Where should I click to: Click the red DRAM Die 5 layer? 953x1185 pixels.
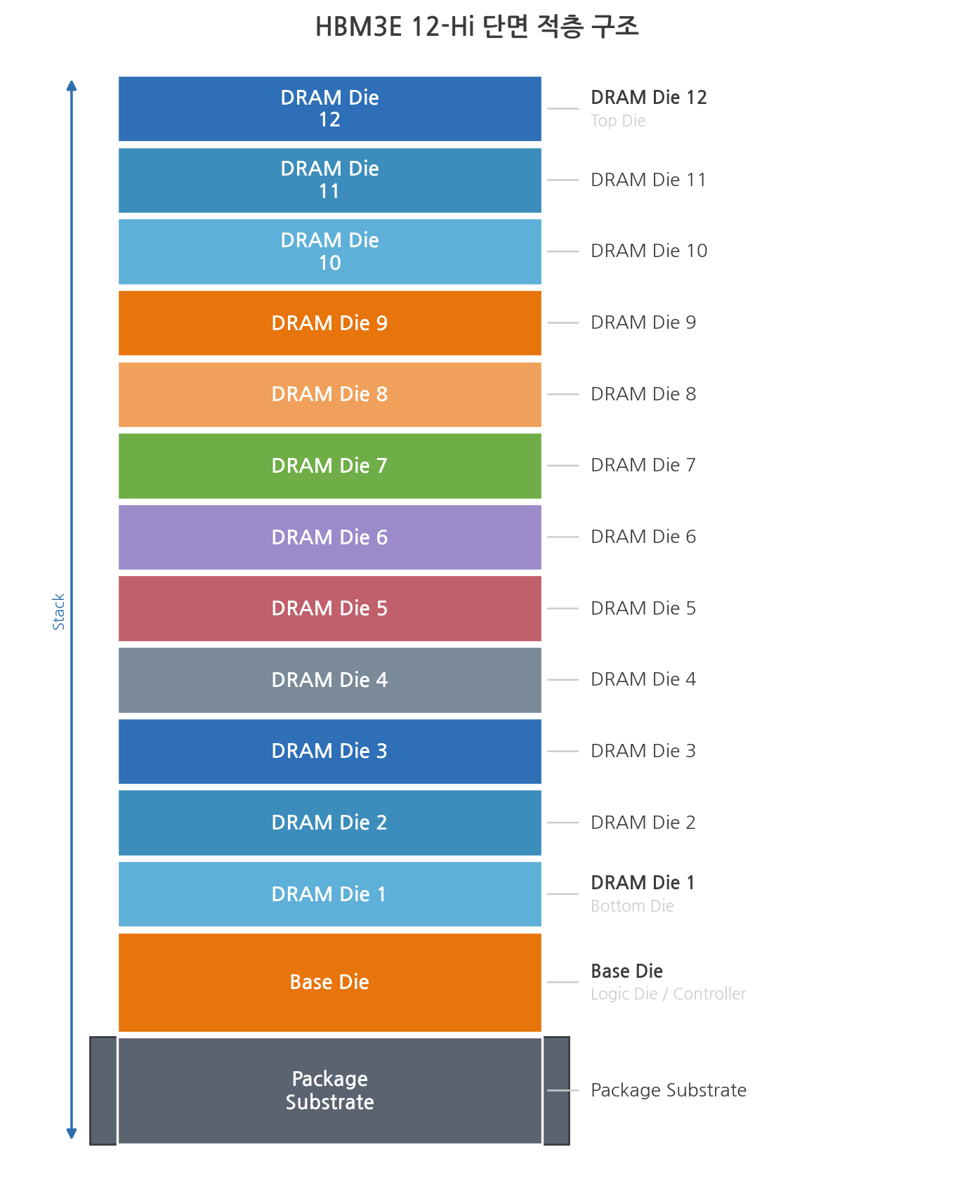coord(329,608)
